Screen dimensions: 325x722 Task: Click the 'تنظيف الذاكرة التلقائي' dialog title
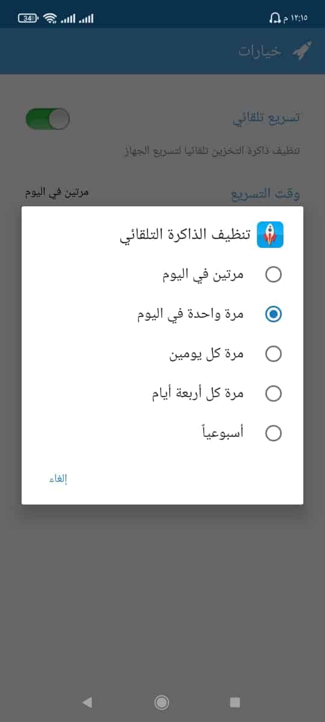pos(184,235)
